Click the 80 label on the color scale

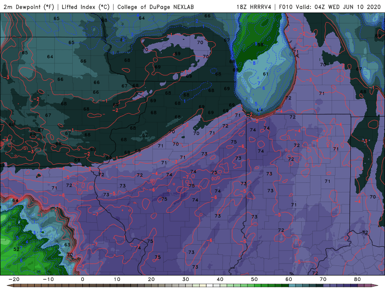[x=358, y=279]
